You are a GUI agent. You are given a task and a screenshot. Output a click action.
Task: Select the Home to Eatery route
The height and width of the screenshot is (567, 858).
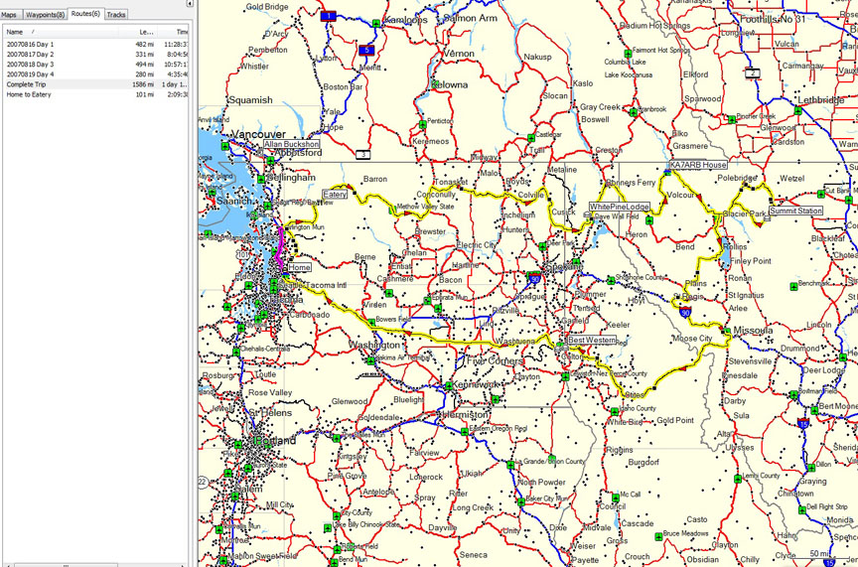[30, 94]
